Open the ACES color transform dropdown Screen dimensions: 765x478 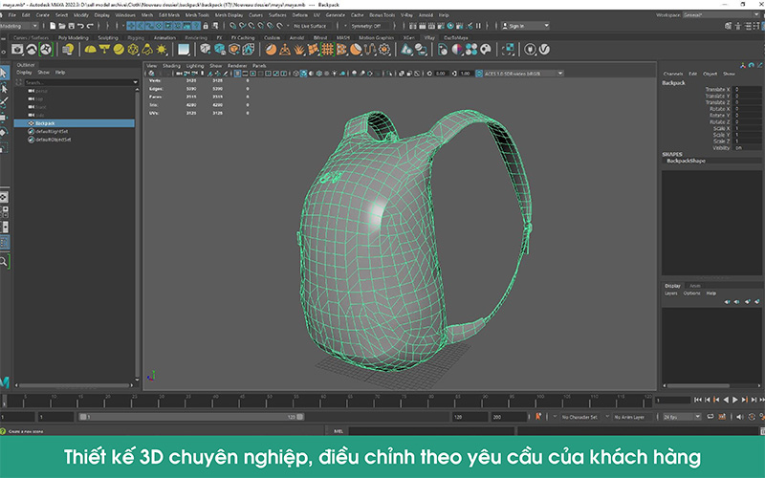click(x=528, y=74)
